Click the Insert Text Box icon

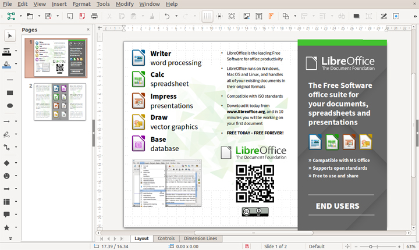[x=258, y=16]
